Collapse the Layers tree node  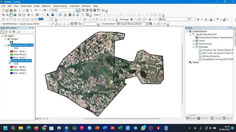2,36
